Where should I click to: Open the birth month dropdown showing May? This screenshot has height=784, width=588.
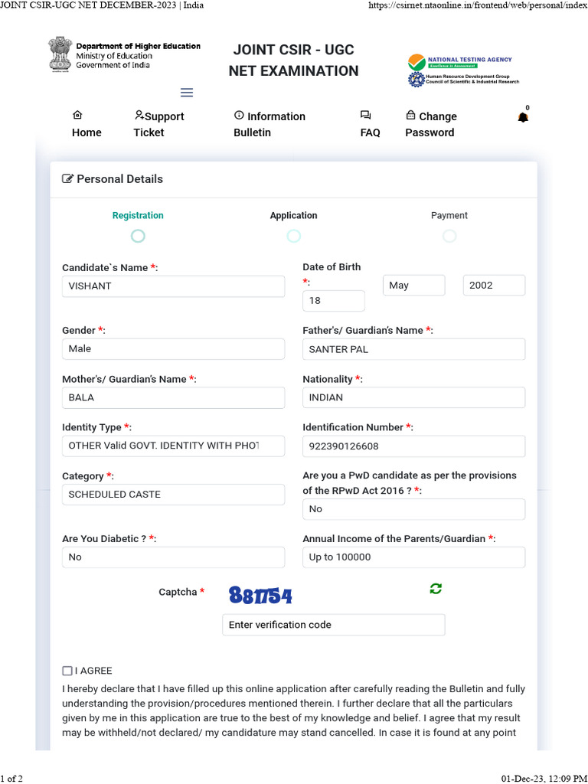coord(413,286)
